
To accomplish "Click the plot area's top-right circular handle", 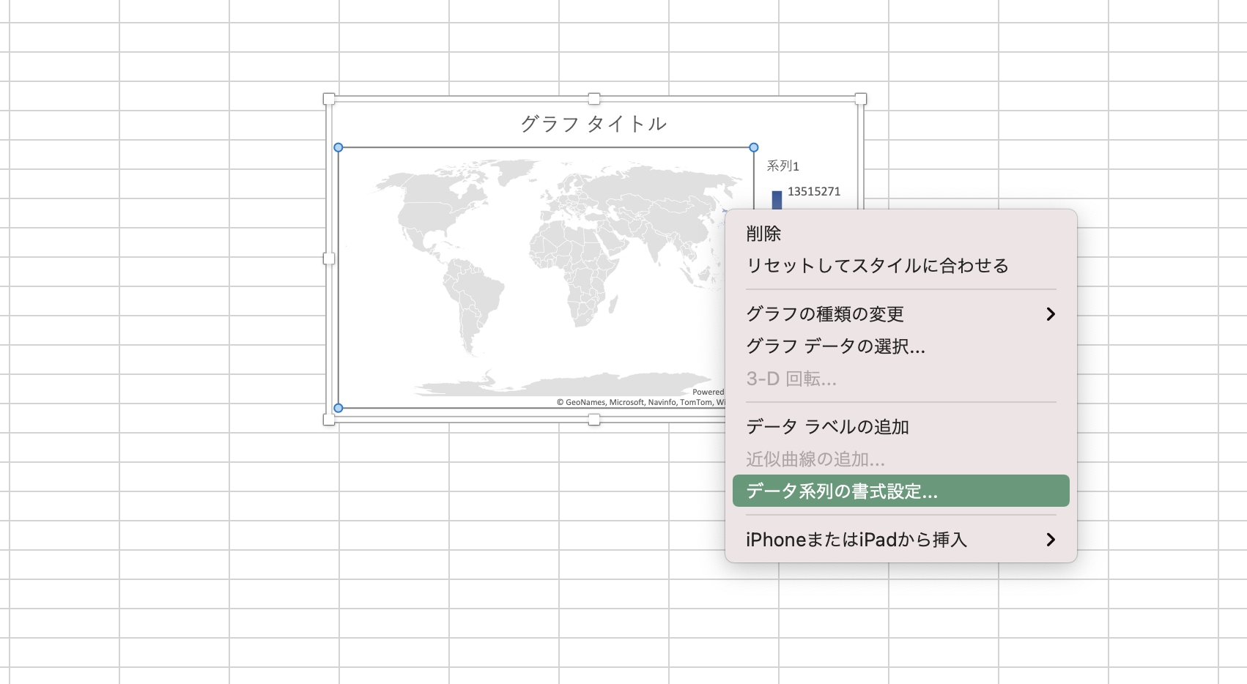I will (x=754, y=147).
